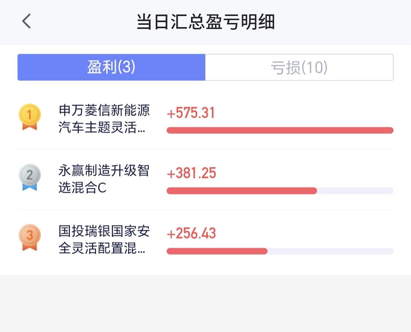Screen dimensions: 411x332
Task: Click the +575.31 profit amount
Action: (x=191, y=113)
